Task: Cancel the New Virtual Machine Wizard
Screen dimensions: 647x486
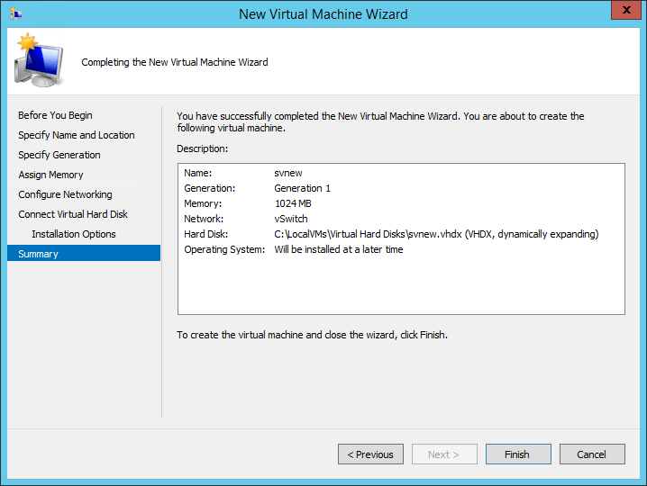Action: coord(592,454)
